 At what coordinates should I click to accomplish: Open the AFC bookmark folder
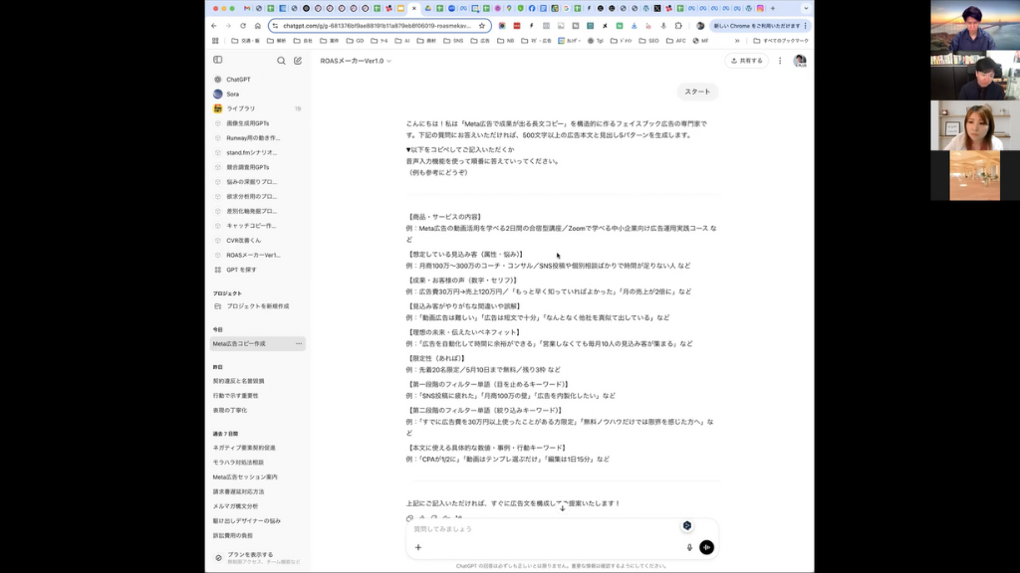676,40
